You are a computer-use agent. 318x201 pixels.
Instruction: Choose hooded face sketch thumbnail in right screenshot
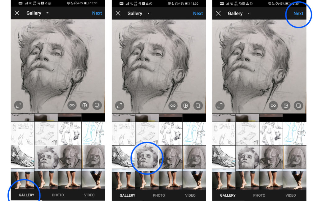tap(295, 157)
